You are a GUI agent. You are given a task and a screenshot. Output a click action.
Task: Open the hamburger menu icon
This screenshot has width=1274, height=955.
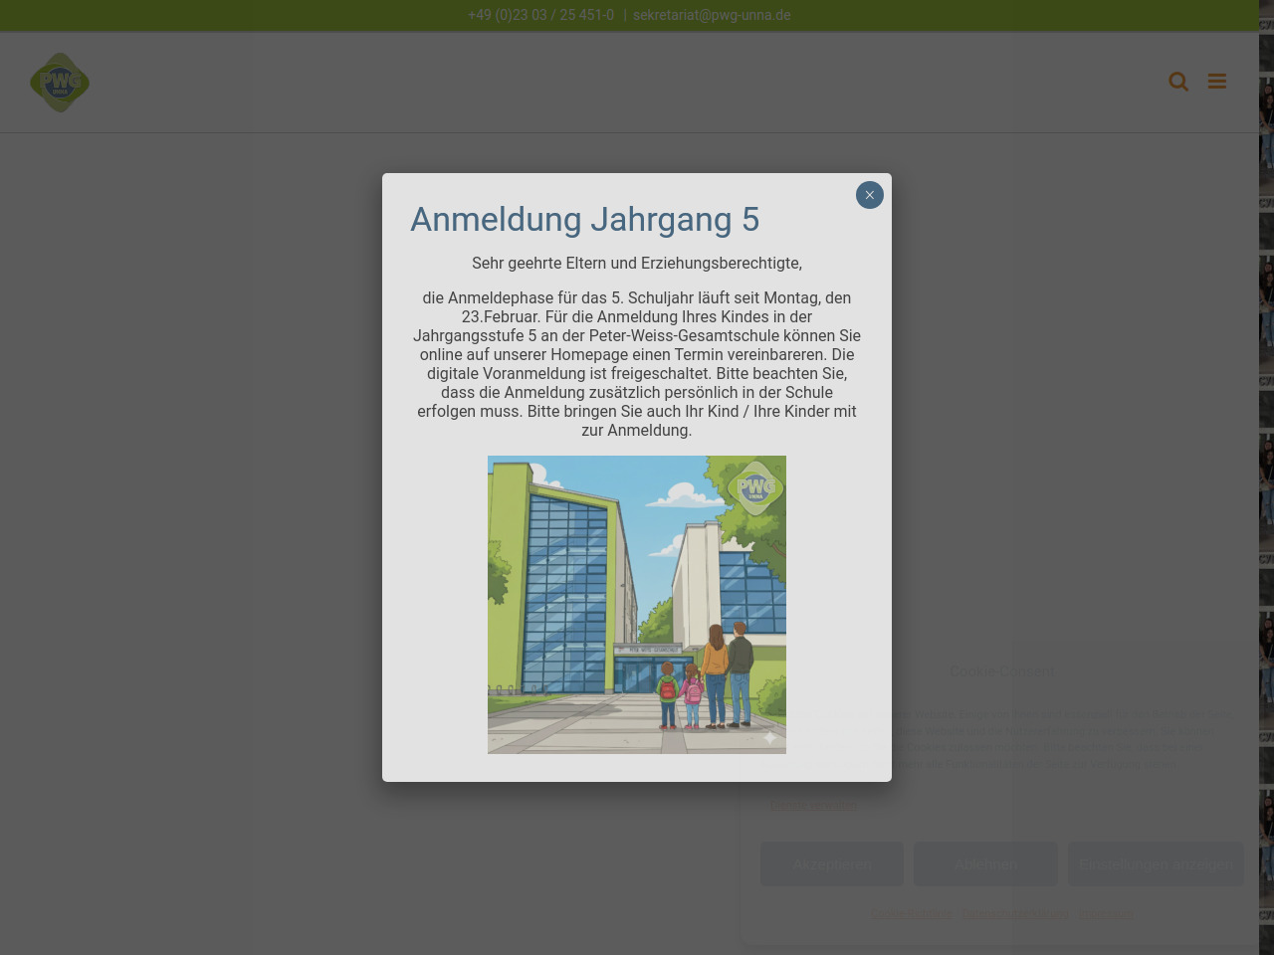click(x=1217, y=82)
